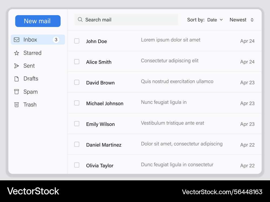Click the 'Sort by:' label

(x=196, y=20)
